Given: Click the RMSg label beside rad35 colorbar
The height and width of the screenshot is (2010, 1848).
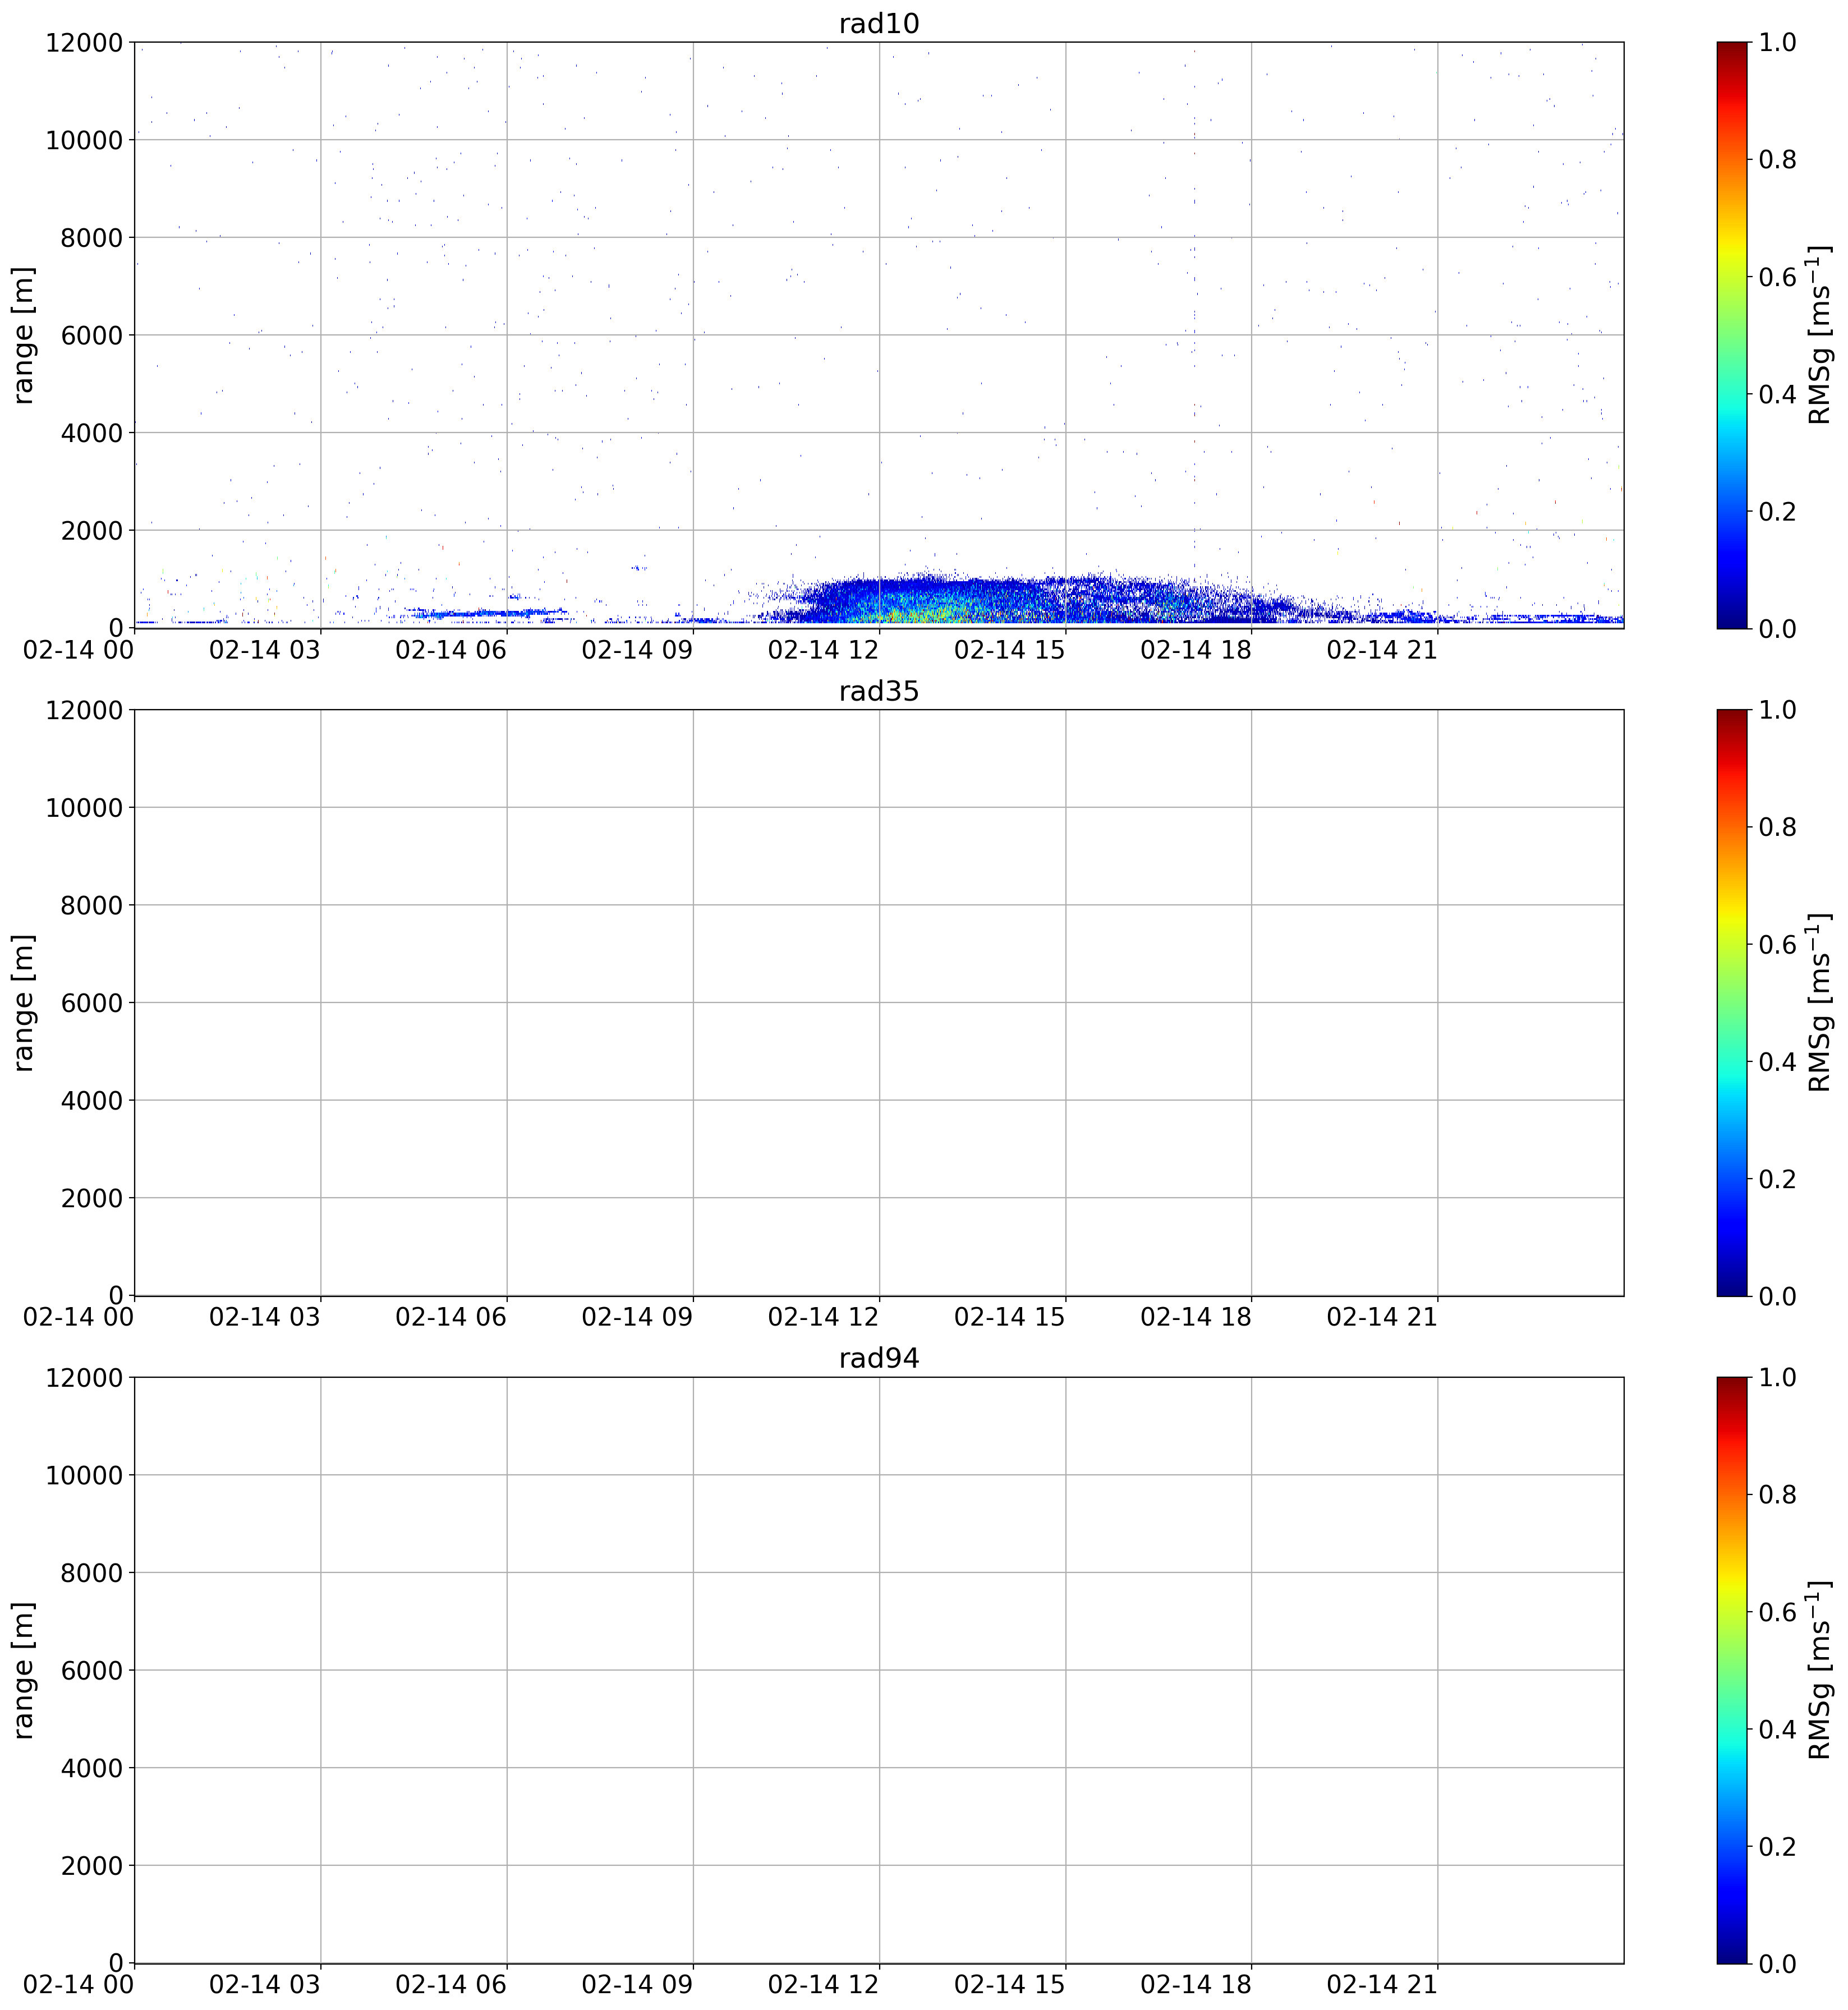Looking at the screenshot, I should [1819, 1002].
